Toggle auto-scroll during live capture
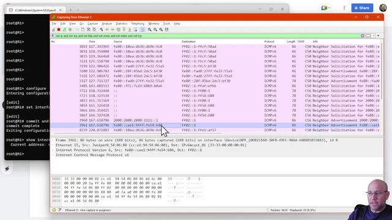Screen dimensions: 392x220 tap(135, 29)
